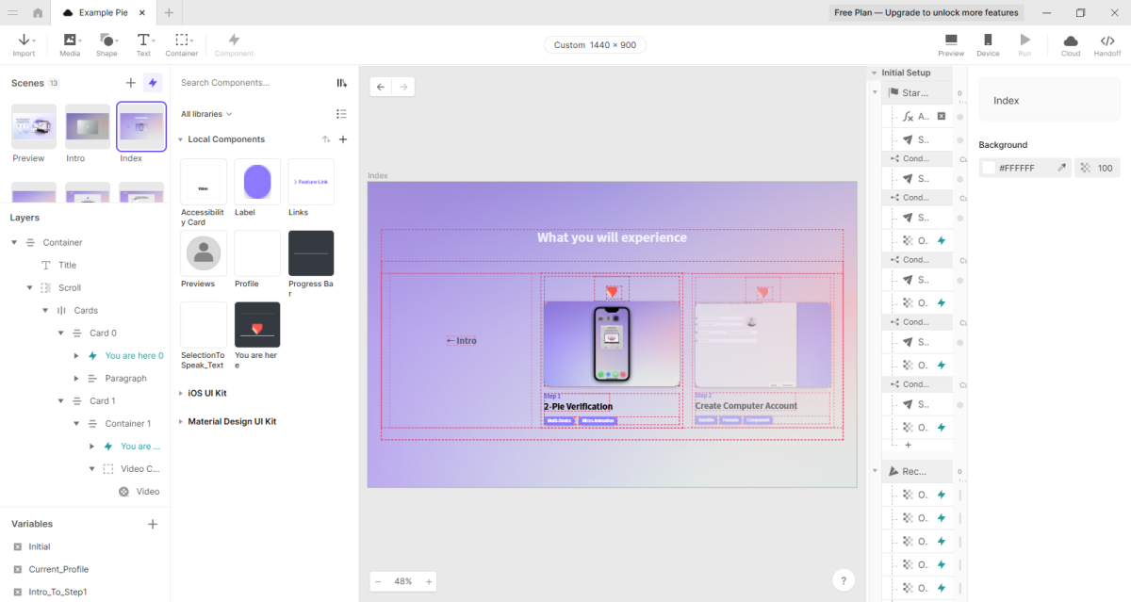Click the #FFFFFF background color swatch
Screen dimensions: 1131x602
[989, 168]
